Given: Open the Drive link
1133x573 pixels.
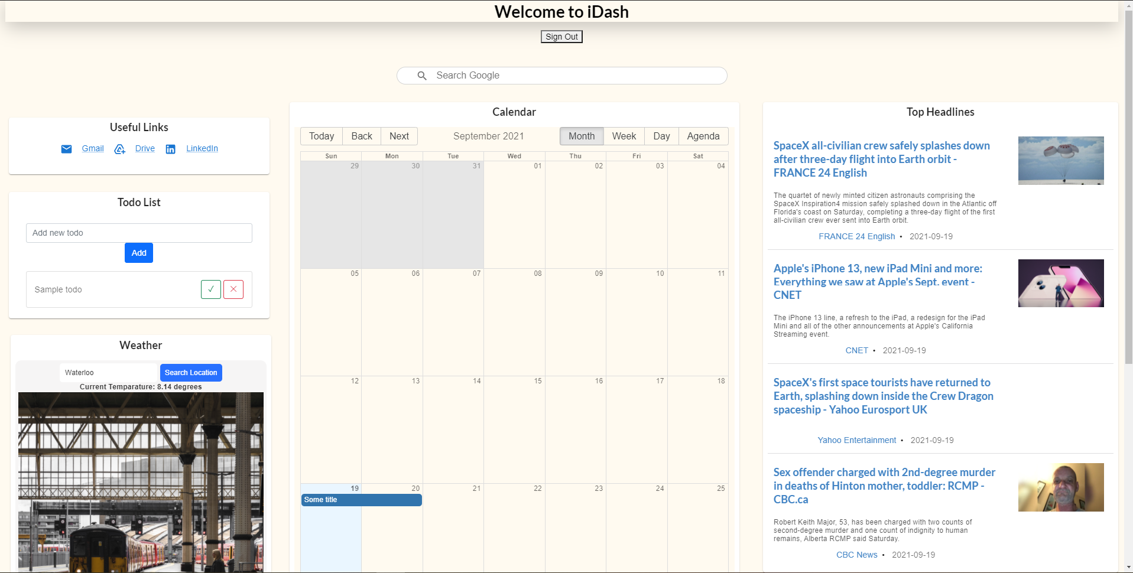Looking at the screenshot, I should point(145,148).
